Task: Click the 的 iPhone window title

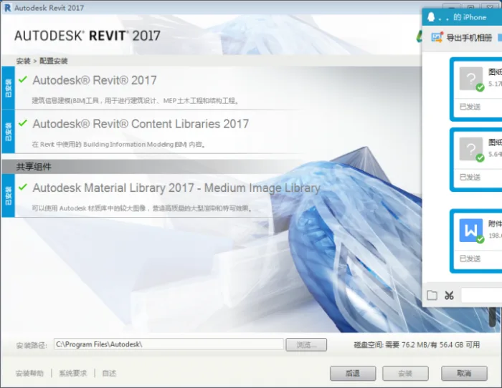Action: pos(470,17)
